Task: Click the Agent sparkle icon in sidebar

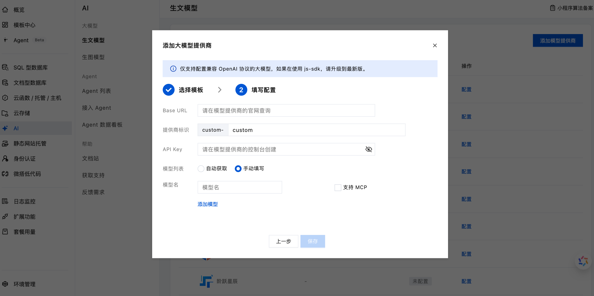Action: click(x=5, y=40)
